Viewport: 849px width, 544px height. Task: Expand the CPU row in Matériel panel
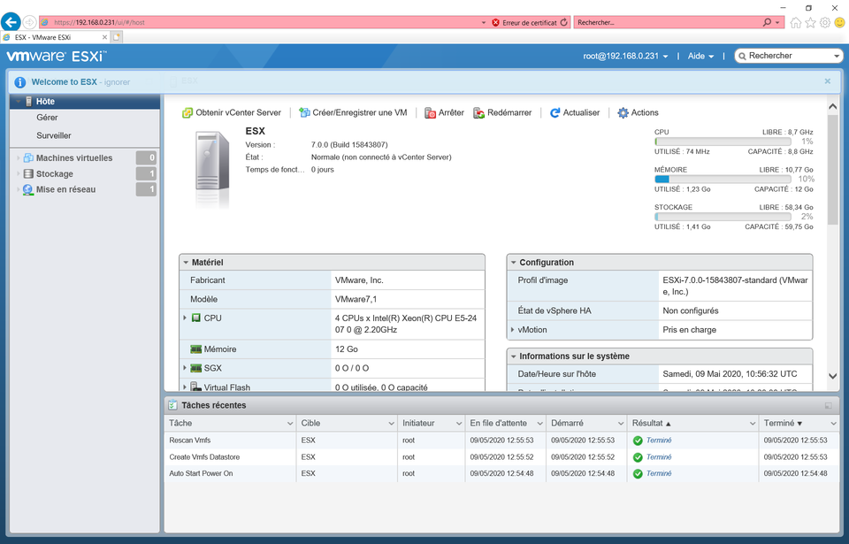(x=186, y=318)
